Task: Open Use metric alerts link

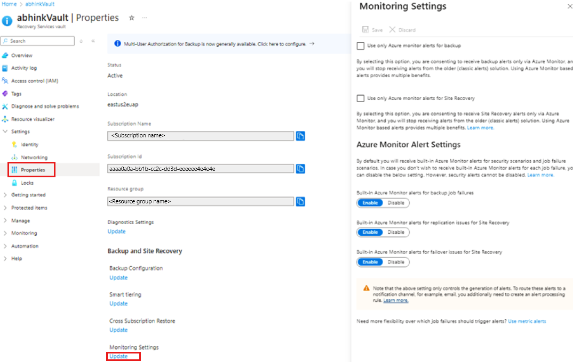Action: click(x=527, y=321)
